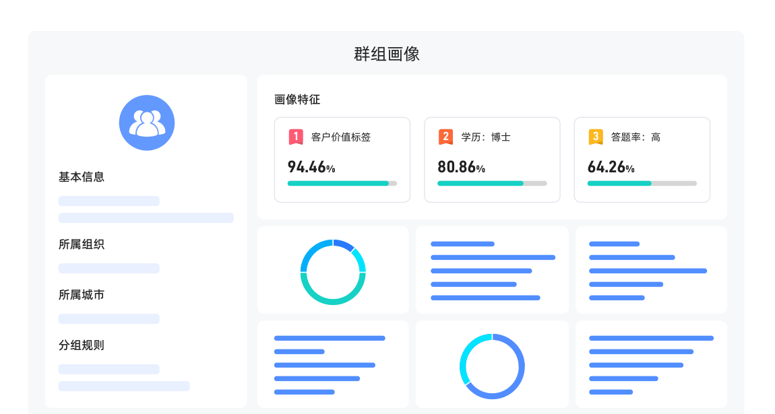Click the group avatar icon
Viewport: 775px width, 414px height.
[147, 123]
